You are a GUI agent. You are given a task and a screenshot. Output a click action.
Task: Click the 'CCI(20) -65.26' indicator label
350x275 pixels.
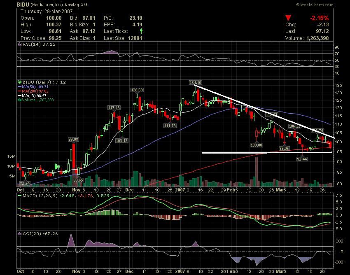40,234
